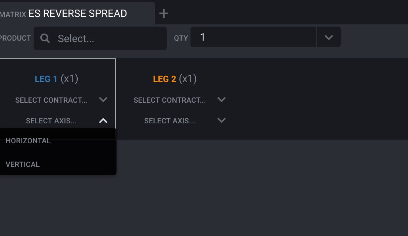Open Leg 2 SELECT CONTRACT text

(170, 100)
